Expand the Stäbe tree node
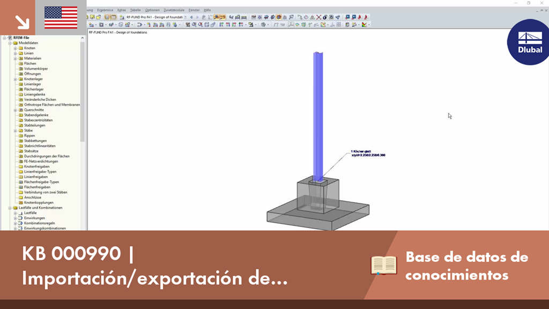Image resolution: width=549 pixels, height=309 pixels. point(16,130)
